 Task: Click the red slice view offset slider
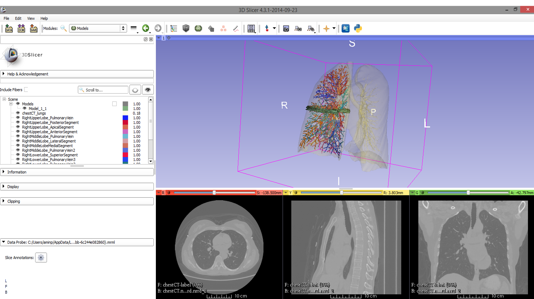click(x=214, y=193)
